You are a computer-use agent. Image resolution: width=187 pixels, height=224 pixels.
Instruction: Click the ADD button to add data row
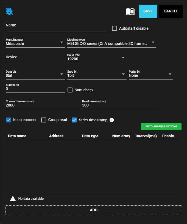(x=94, y=210)
